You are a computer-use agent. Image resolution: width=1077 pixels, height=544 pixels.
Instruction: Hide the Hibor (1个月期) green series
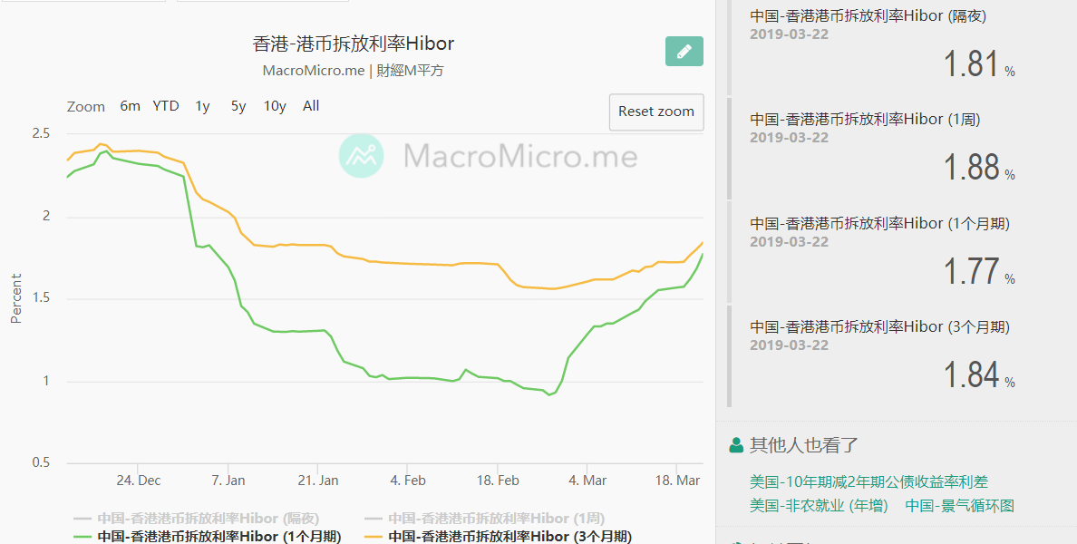point(208,537)
